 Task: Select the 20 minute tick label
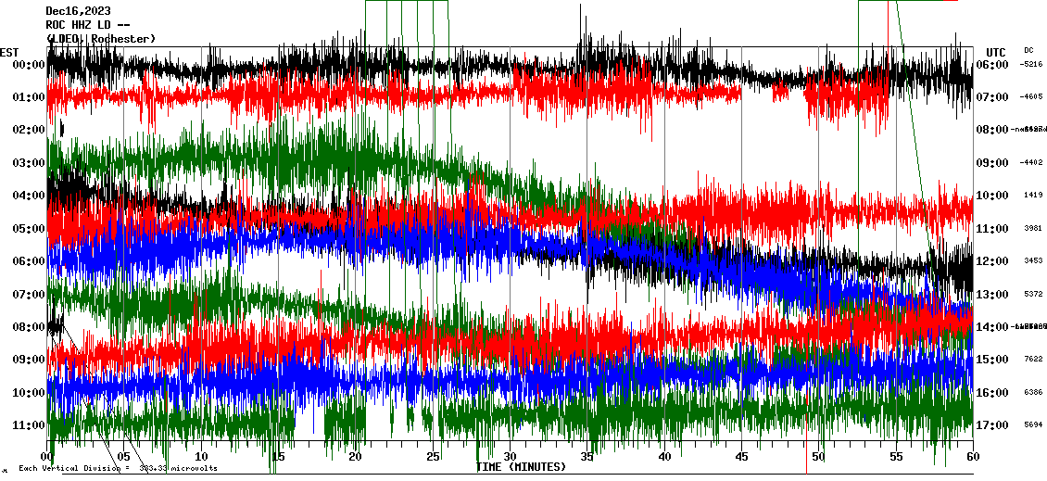[356, 457]
